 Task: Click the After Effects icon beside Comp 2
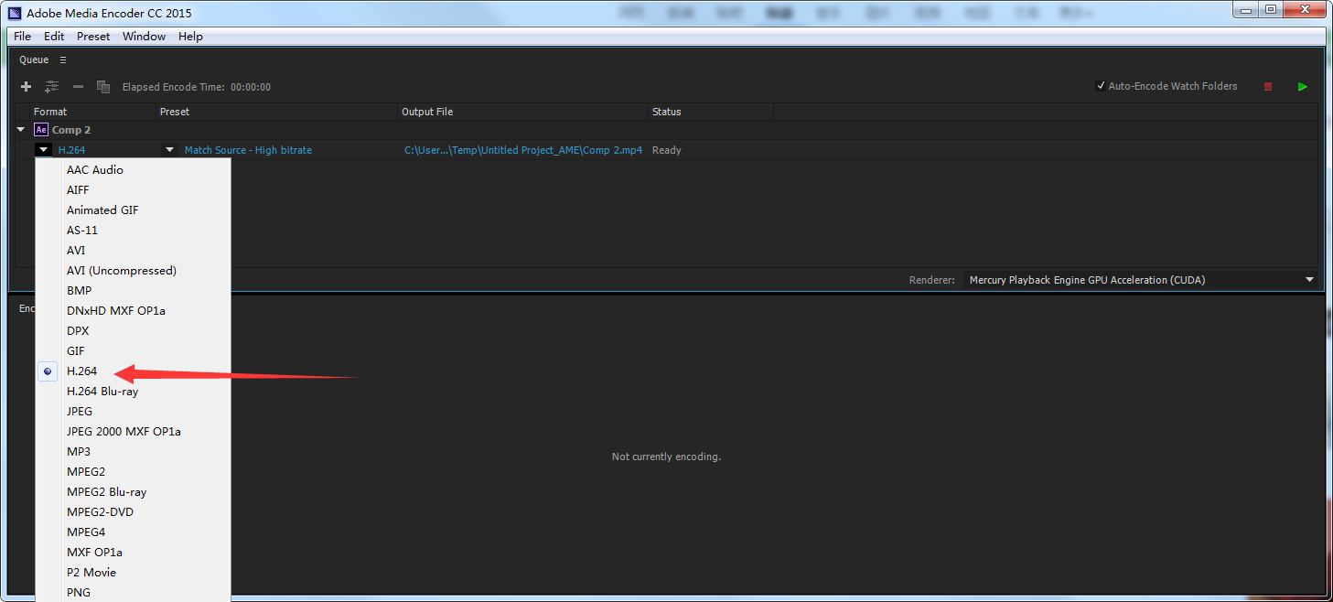point(41,130)
